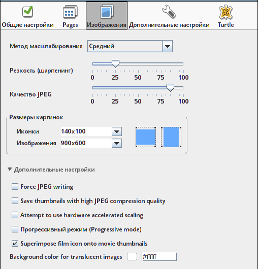
Task: Go to Дополнительные настройки tab label at top
Action: [169, 25]
